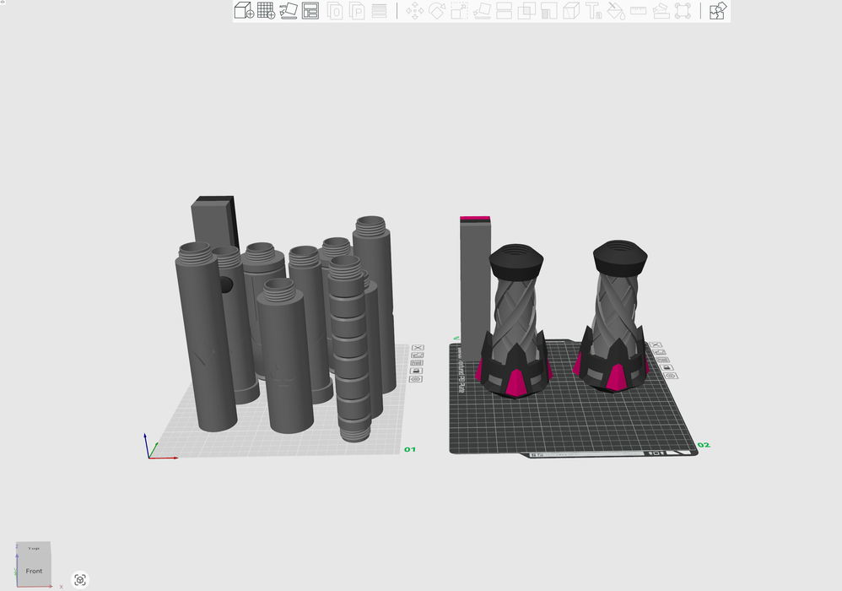Select the Rotate tool
This screenshot has height=591, width=842.
tap(437, 11)
